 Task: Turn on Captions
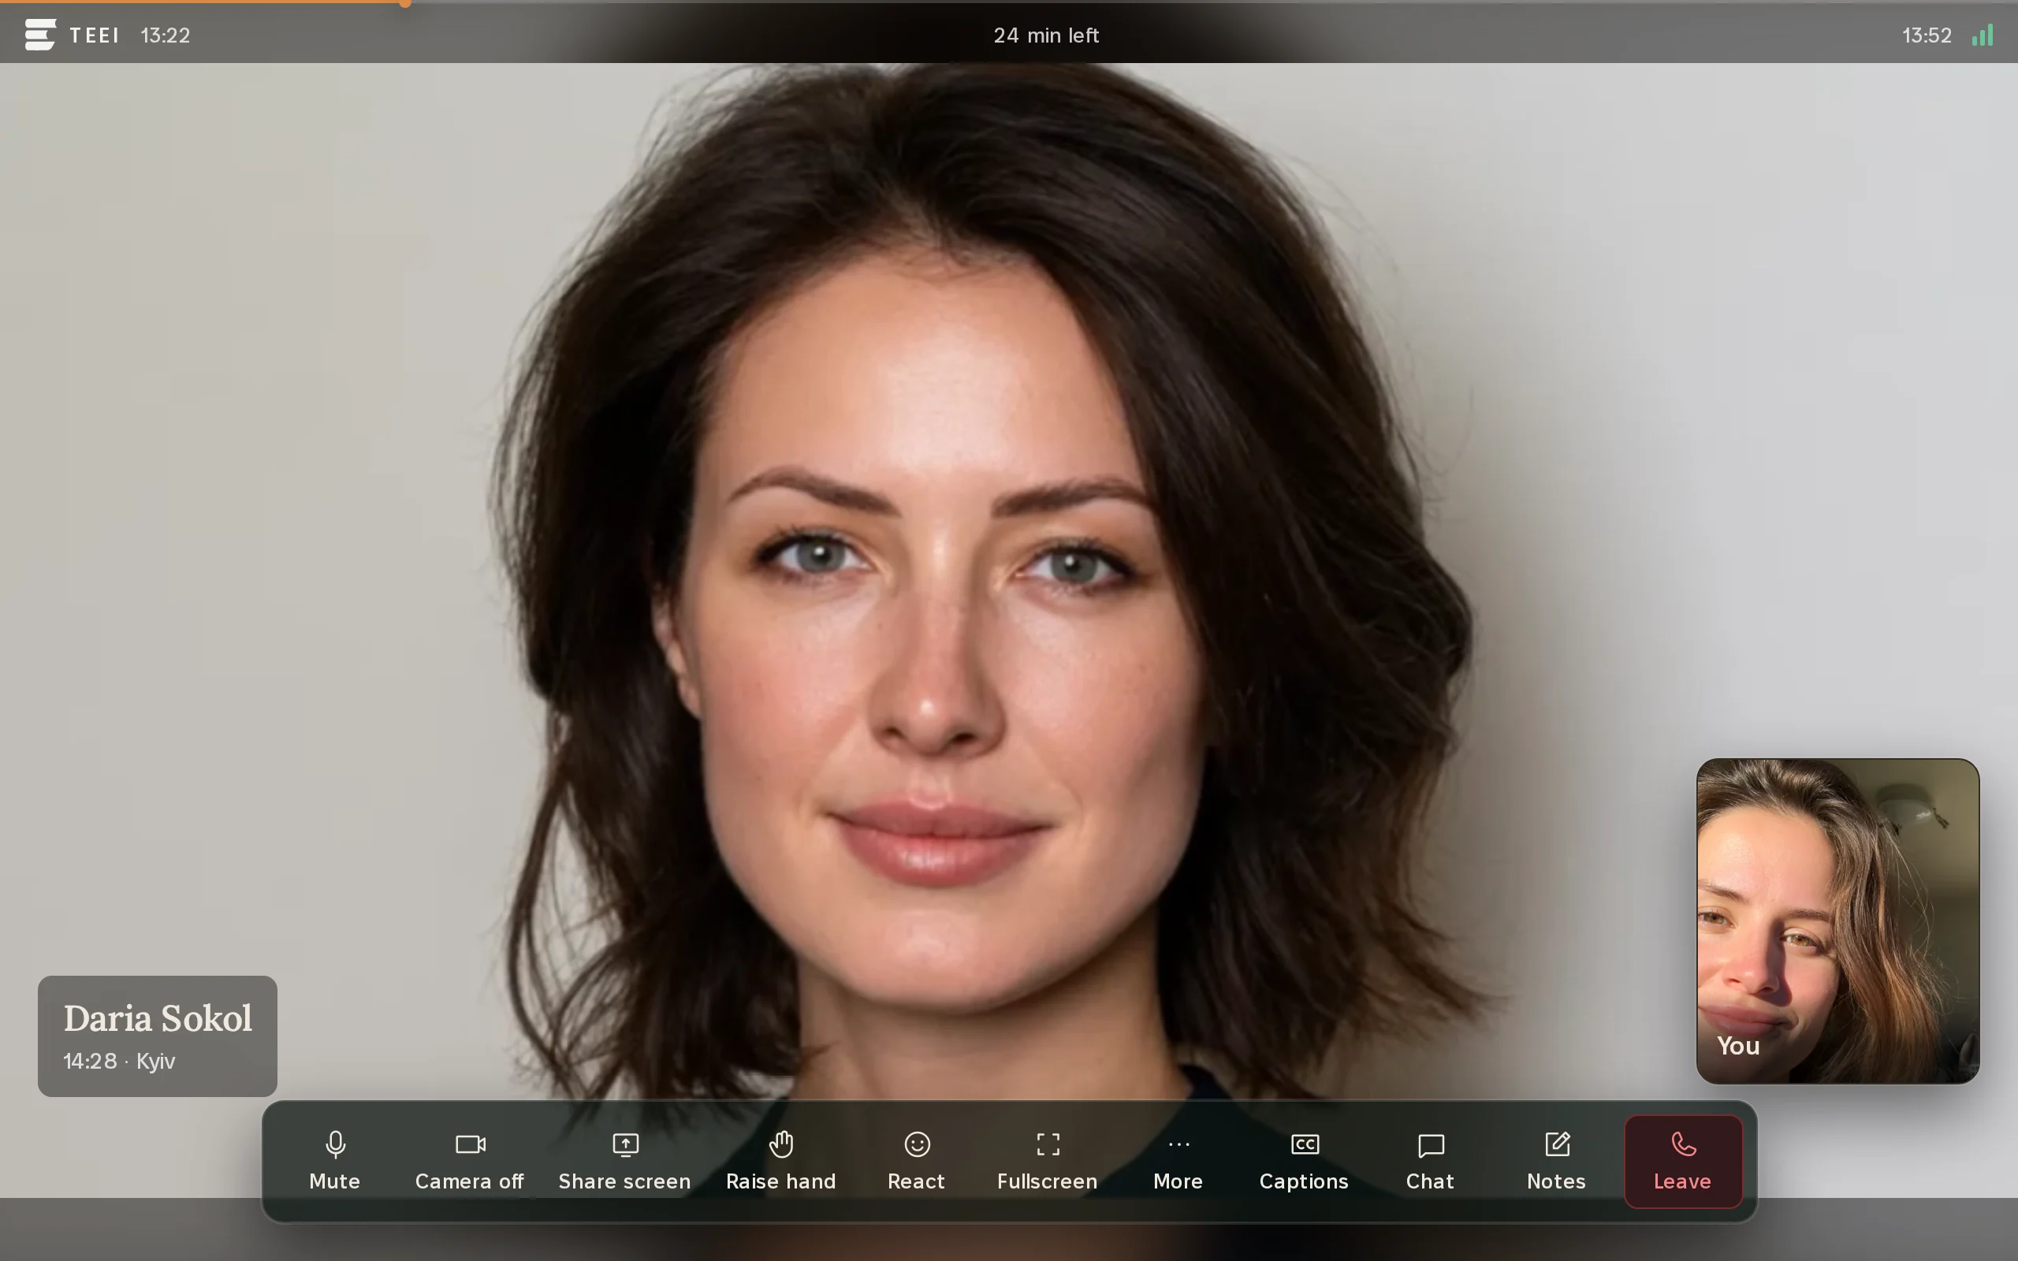[1304, 1161]
